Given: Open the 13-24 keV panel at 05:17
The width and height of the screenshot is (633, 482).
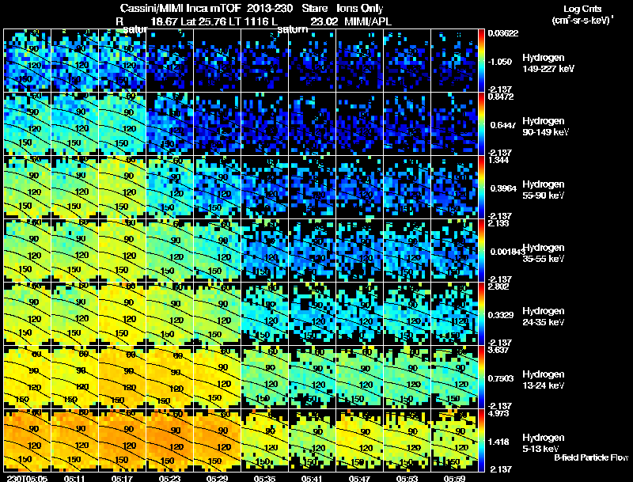Looking at the screenshot, I should [x=123, y=377].
